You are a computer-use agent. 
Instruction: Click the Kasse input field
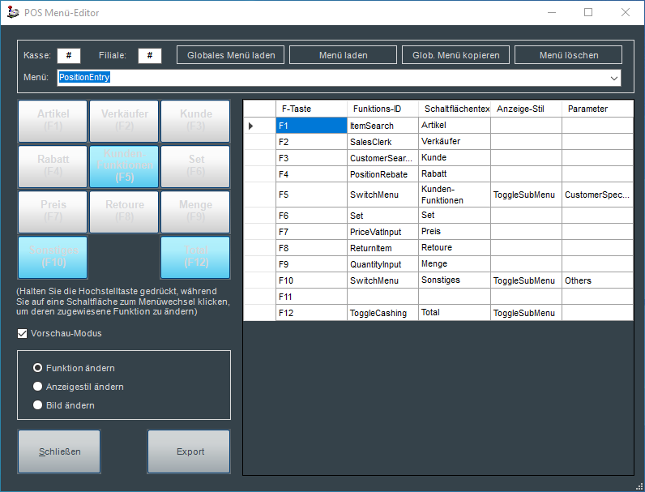coord(69,55)
